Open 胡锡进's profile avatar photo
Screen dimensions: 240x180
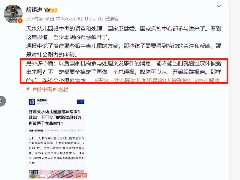tap(13, 14)
